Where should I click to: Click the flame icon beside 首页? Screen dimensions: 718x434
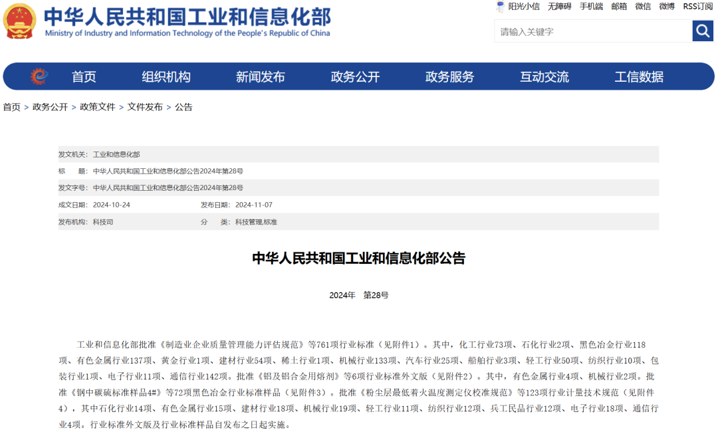coord(39,76)
